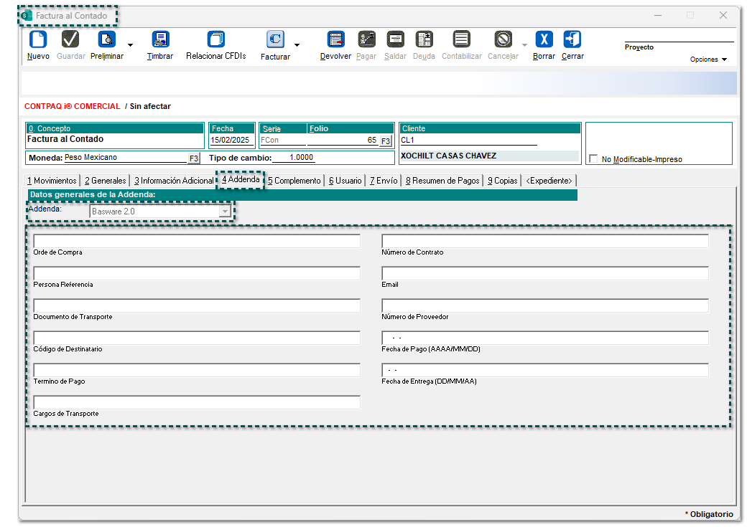Click the Timbrar toolbar icon
This screenshot has height=527, width=747.
click(x=160, y=39)
